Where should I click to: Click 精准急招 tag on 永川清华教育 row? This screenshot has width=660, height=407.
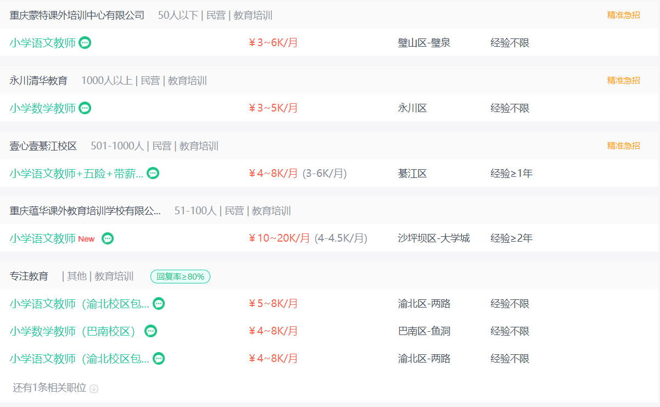coord(623,81)
